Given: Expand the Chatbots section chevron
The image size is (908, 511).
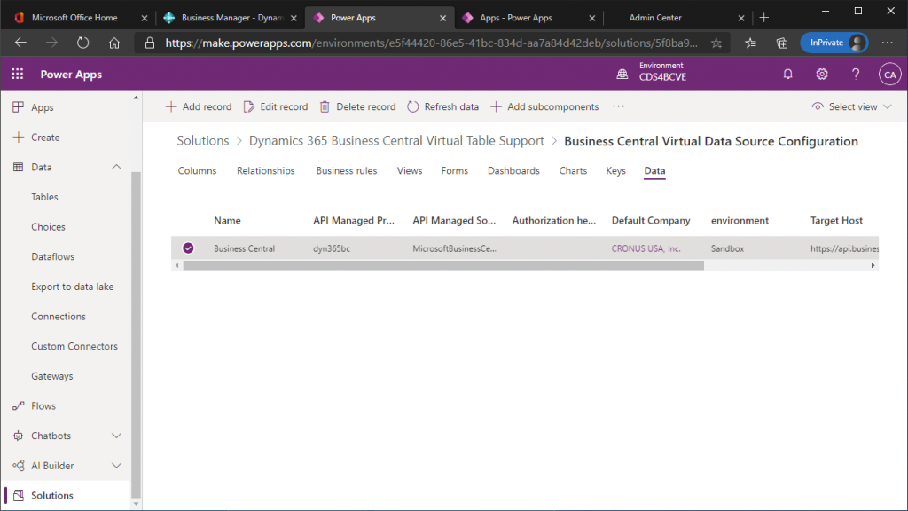Looking at the screenshot, I should point(116,436).
